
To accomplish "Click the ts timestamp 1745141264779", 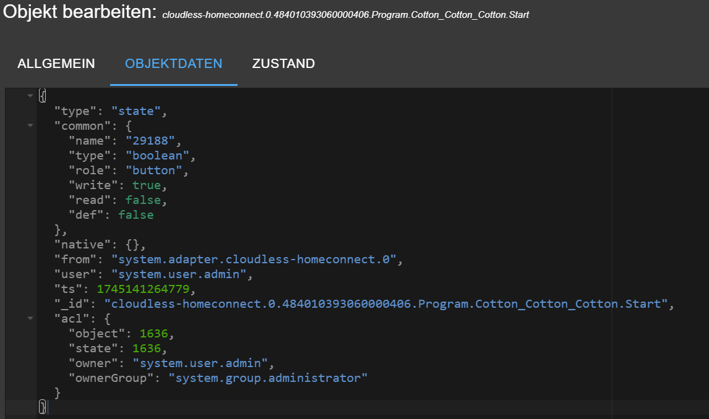I will [x=143, y=289].
